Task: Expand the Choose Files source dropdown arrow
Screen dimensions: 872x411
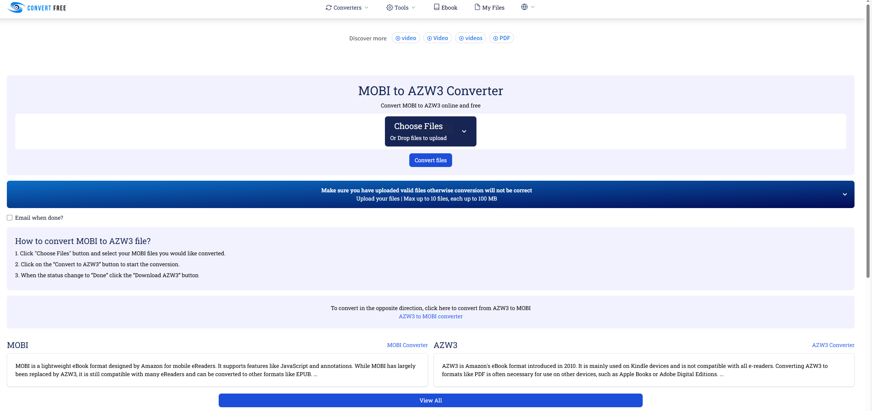Action: [x=464, y=131]
